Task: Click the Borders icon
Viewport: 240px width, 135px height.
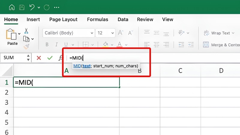Action: click(85, 44)
